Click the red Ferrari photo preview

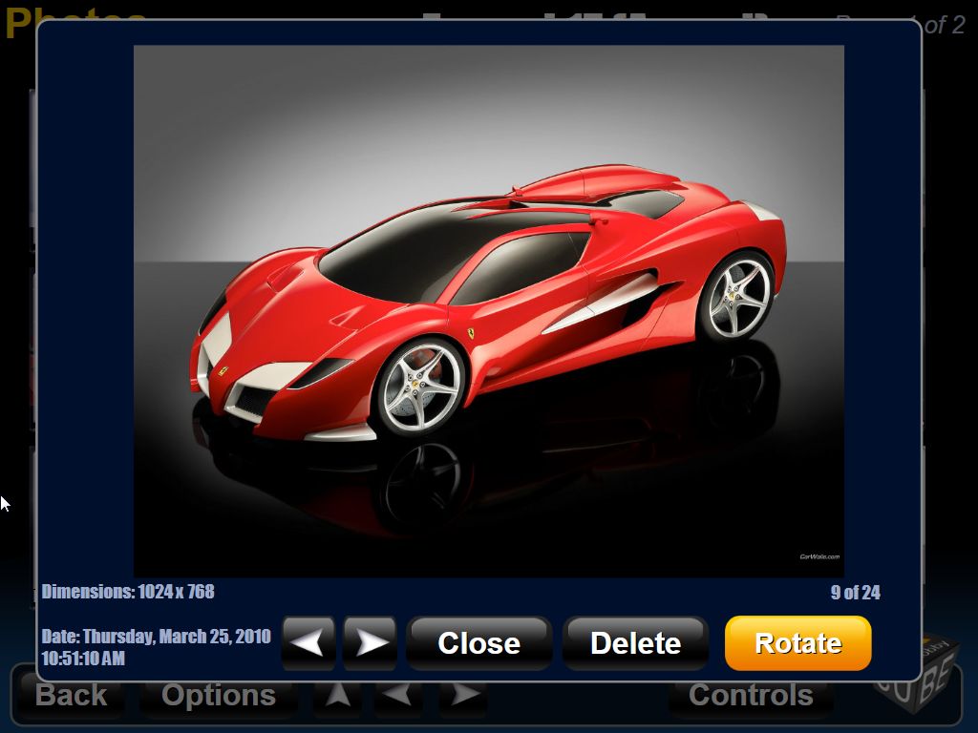point(489,311)
